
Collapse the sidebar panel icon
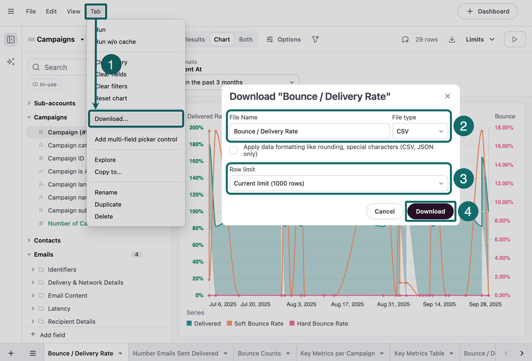pyautogui.click(x=11, y=40)
